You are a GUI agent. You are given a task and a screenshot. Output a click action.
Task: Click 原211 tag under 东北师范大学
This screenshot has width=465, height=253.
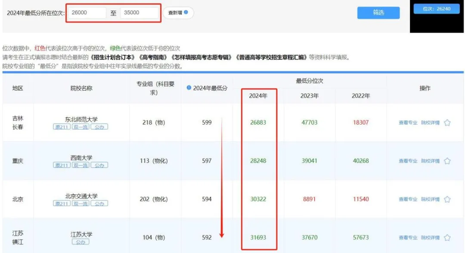(62, 127)
